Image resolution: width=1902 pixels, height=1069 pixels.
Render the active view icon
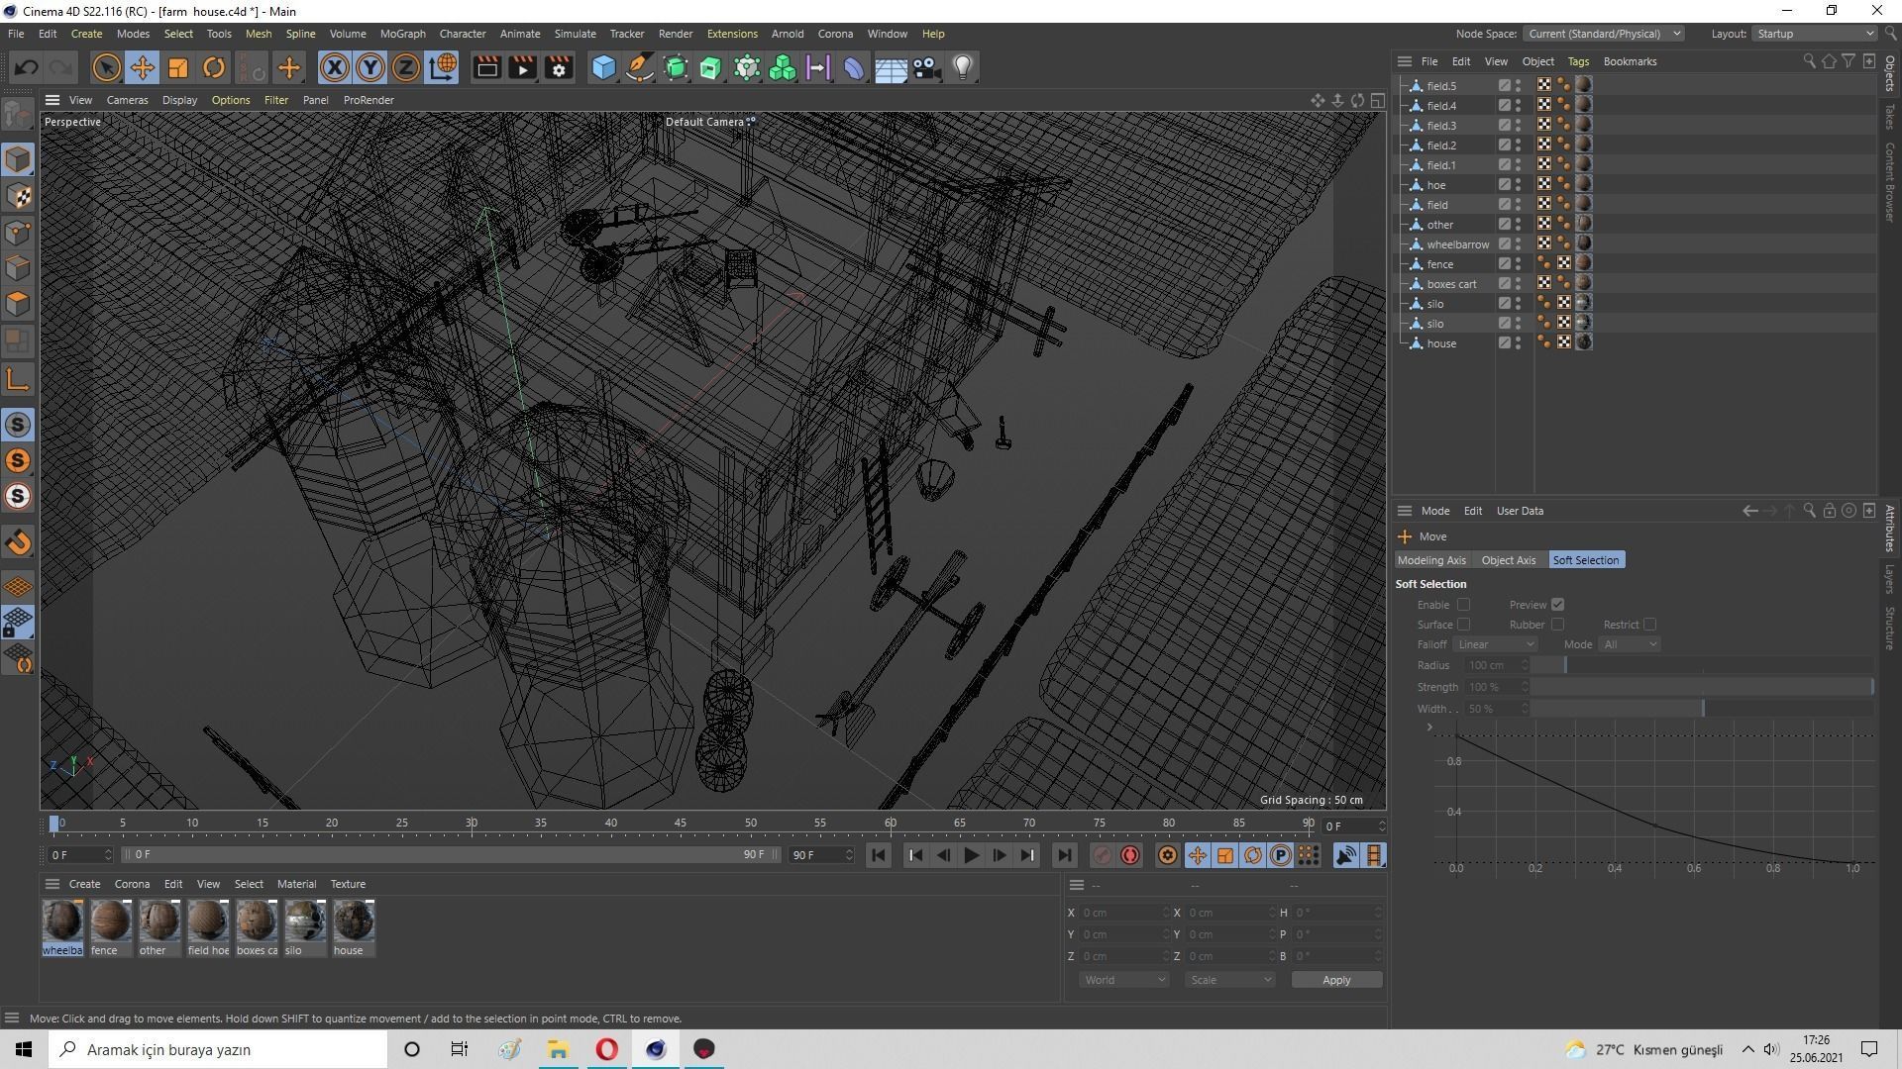click(486, 67)
